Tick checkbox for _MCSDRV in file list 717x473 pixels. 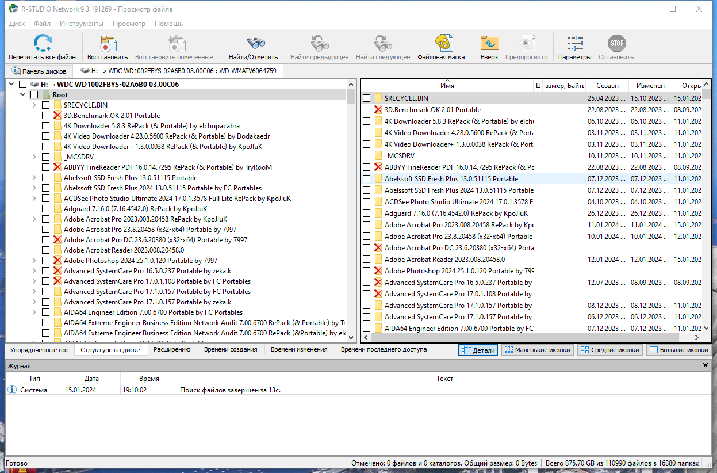367,156
